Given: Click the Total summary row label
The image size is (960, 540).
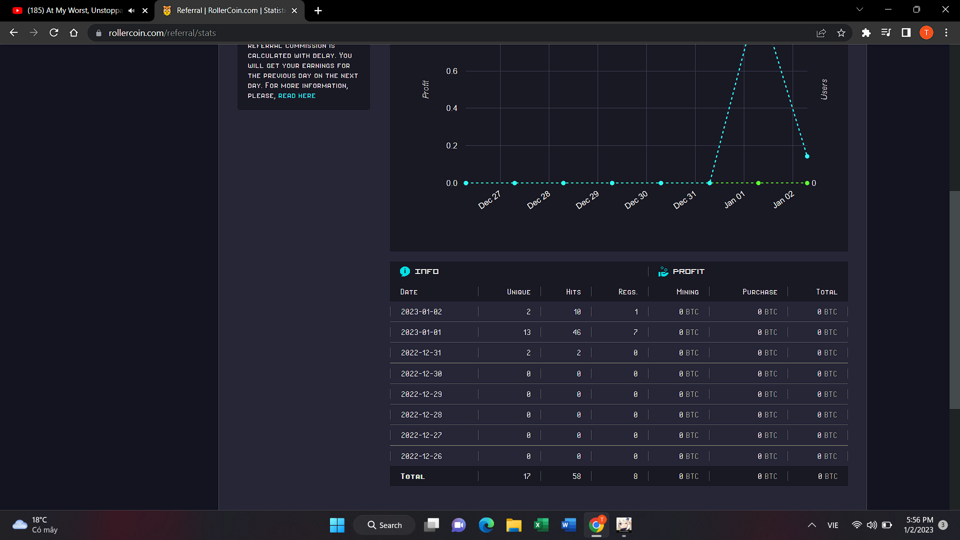Looking at the screenshot, I should 412,476.
